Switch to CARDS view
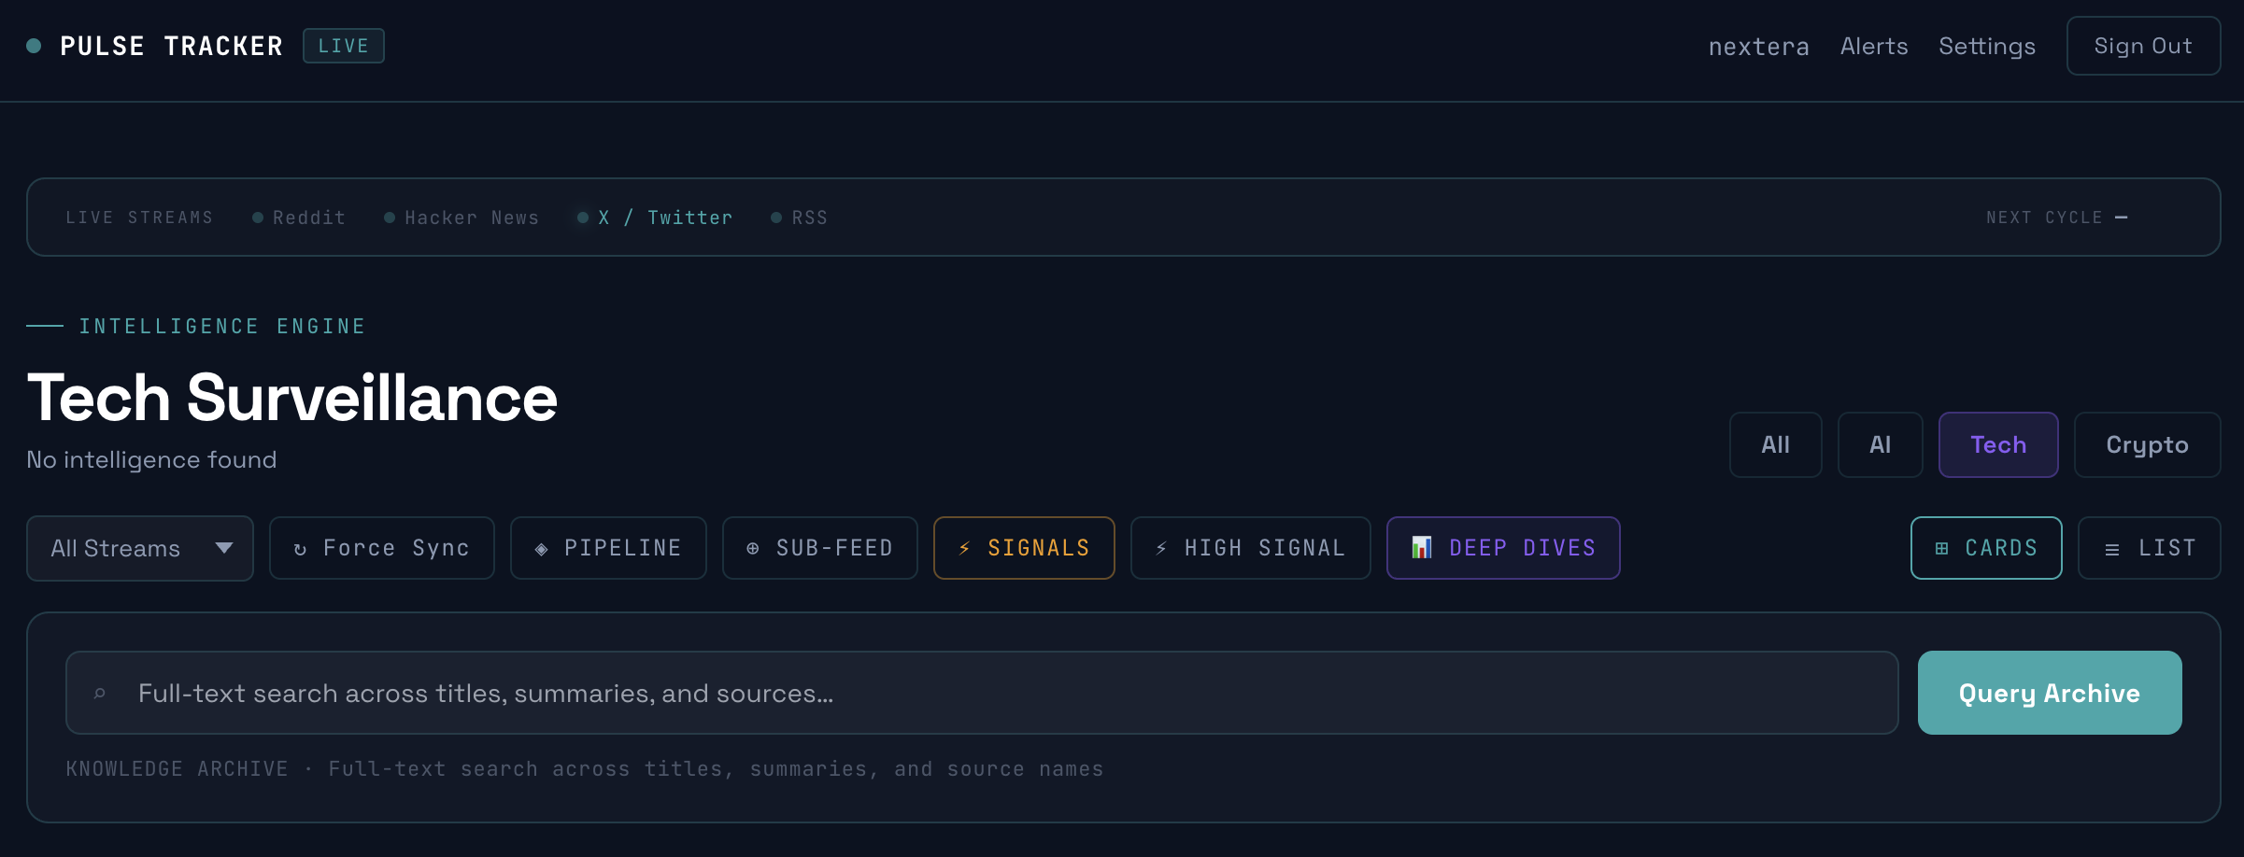The image size is (2244, 857). pyautogui.click(x=1986, y=548)
